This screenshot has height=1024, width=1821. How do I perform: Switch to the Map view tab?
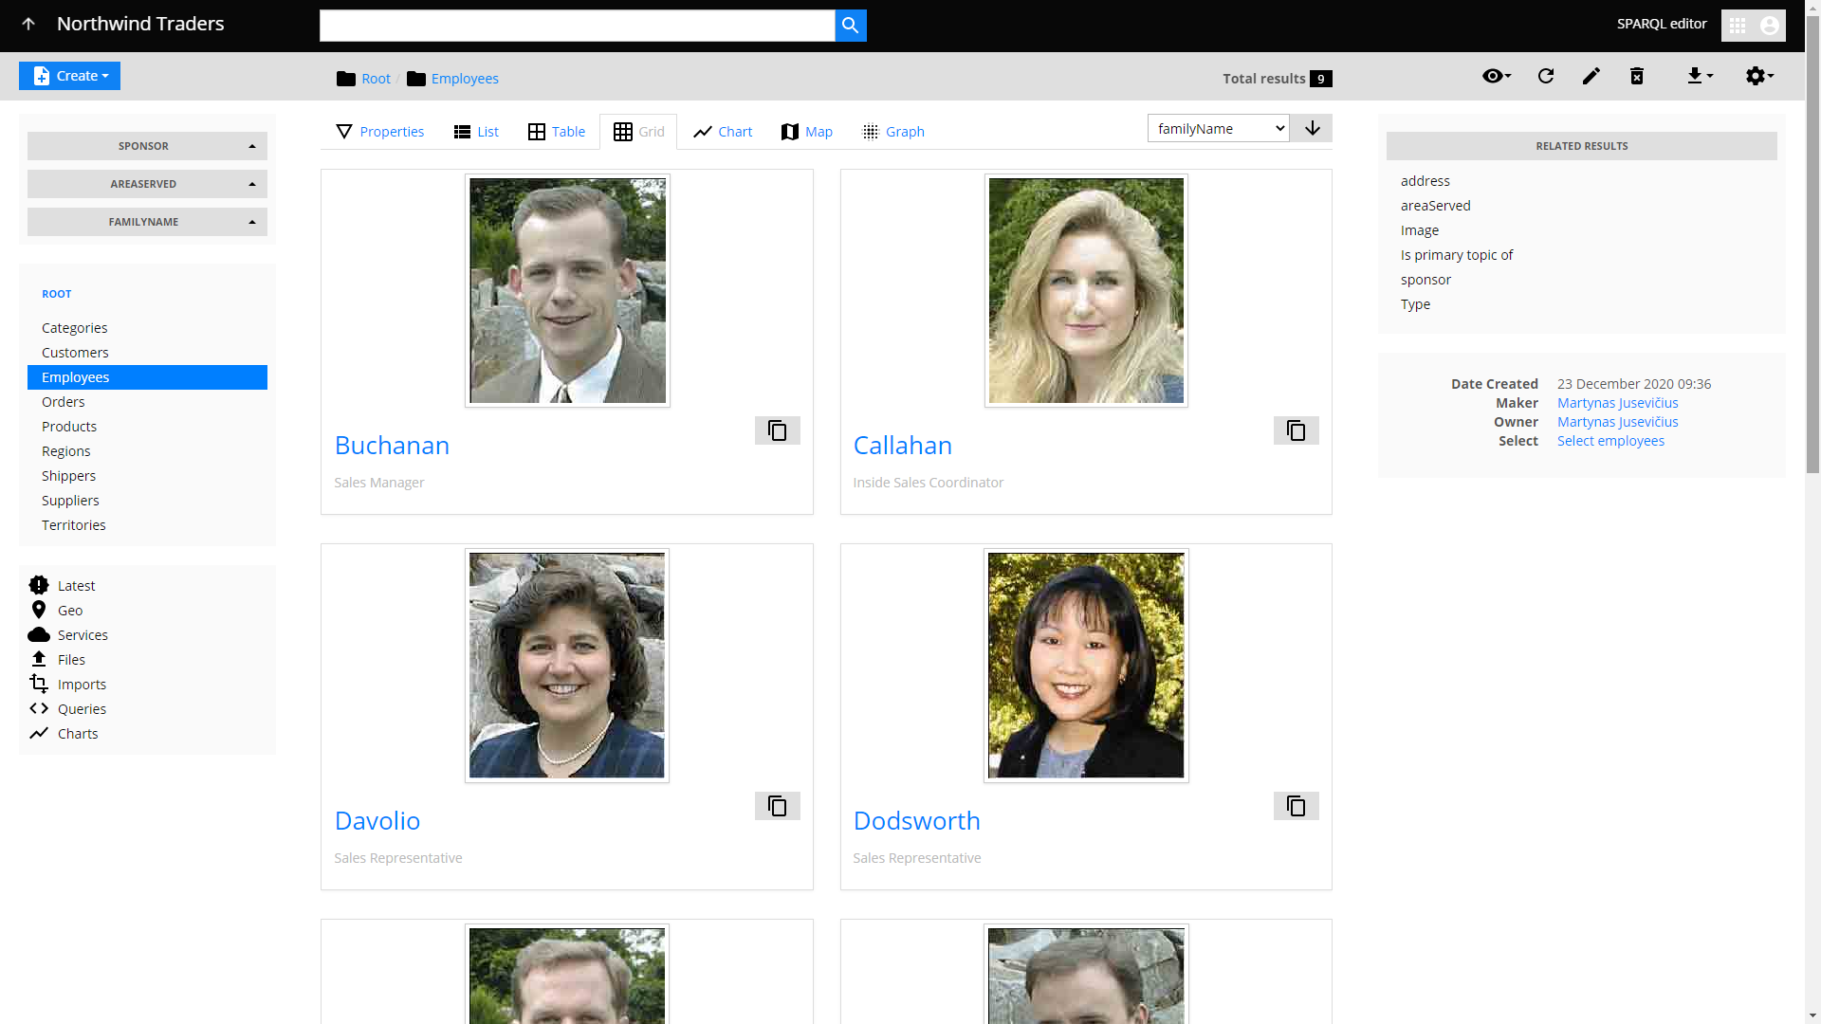(807, 132)
